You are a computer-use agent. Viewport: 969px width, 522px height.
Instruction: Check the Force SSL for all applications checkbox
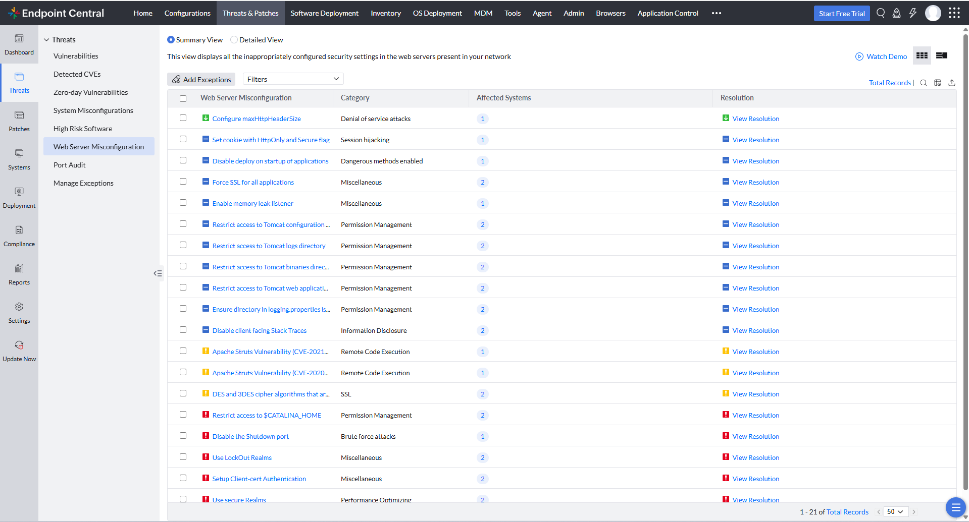coord(183,182)
